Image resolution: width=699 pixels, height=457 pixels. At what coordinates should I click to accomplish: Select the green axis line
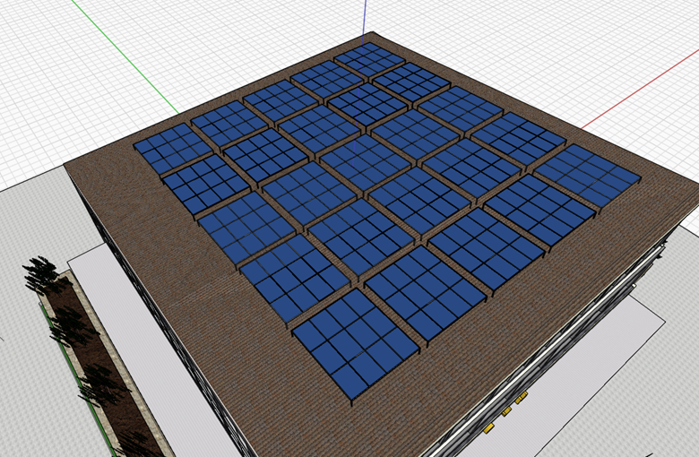pyautogui.click(x=125, y=56)
